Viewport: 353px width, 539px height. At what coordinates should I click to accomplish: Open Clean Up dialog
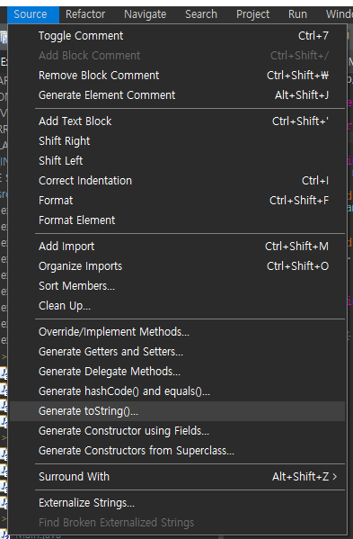point(177,306)
